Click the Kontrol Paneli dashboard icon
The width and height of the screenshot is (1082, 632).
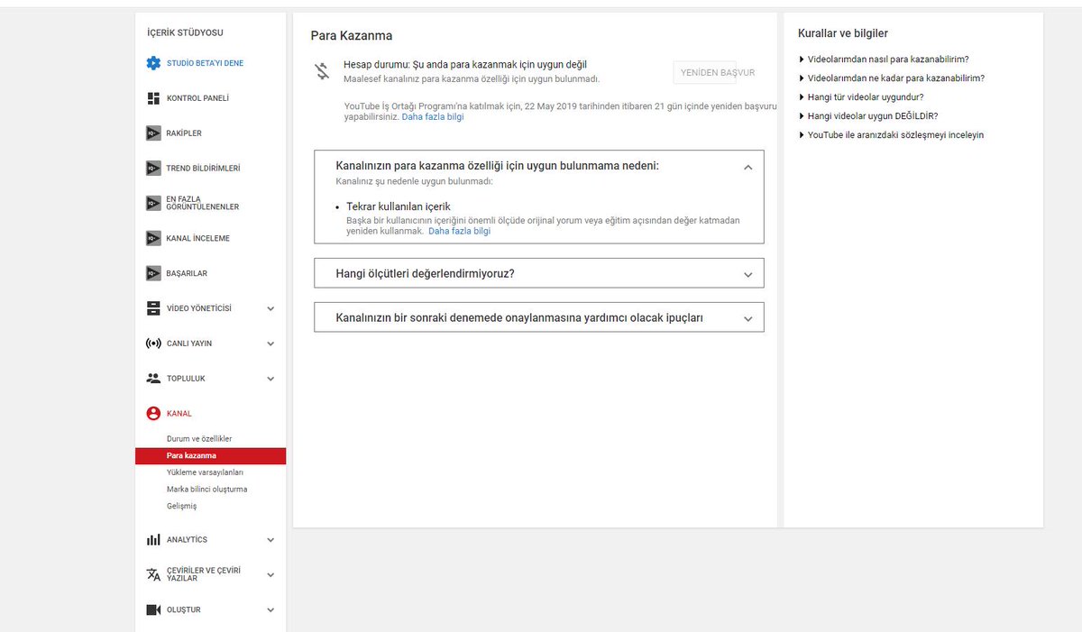coord(153,98)
